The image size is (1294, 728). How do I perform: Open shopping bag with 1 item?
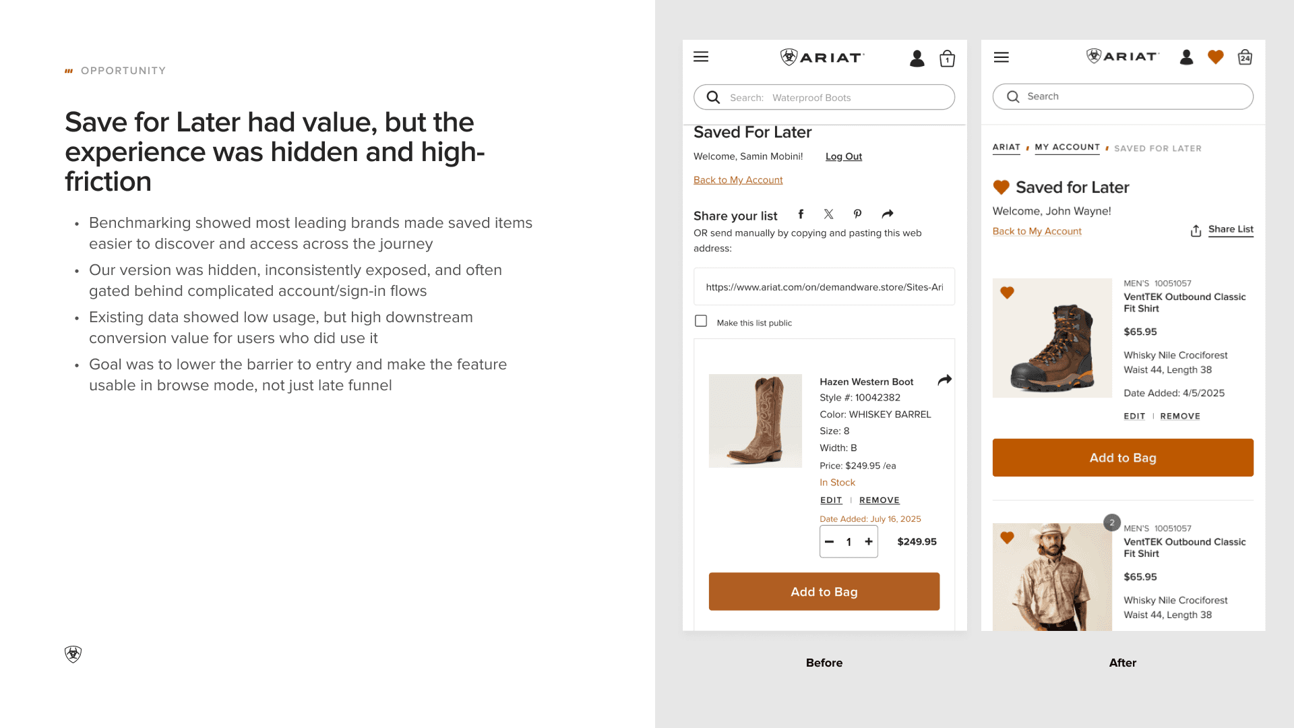coord(947,59)
